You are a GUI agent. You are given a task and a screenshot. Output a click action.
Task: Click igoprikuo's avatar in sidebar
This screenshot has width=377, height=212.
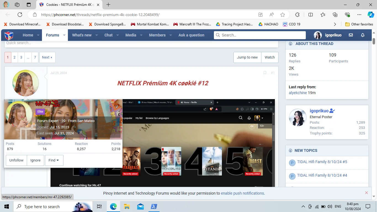coord(298,117)
